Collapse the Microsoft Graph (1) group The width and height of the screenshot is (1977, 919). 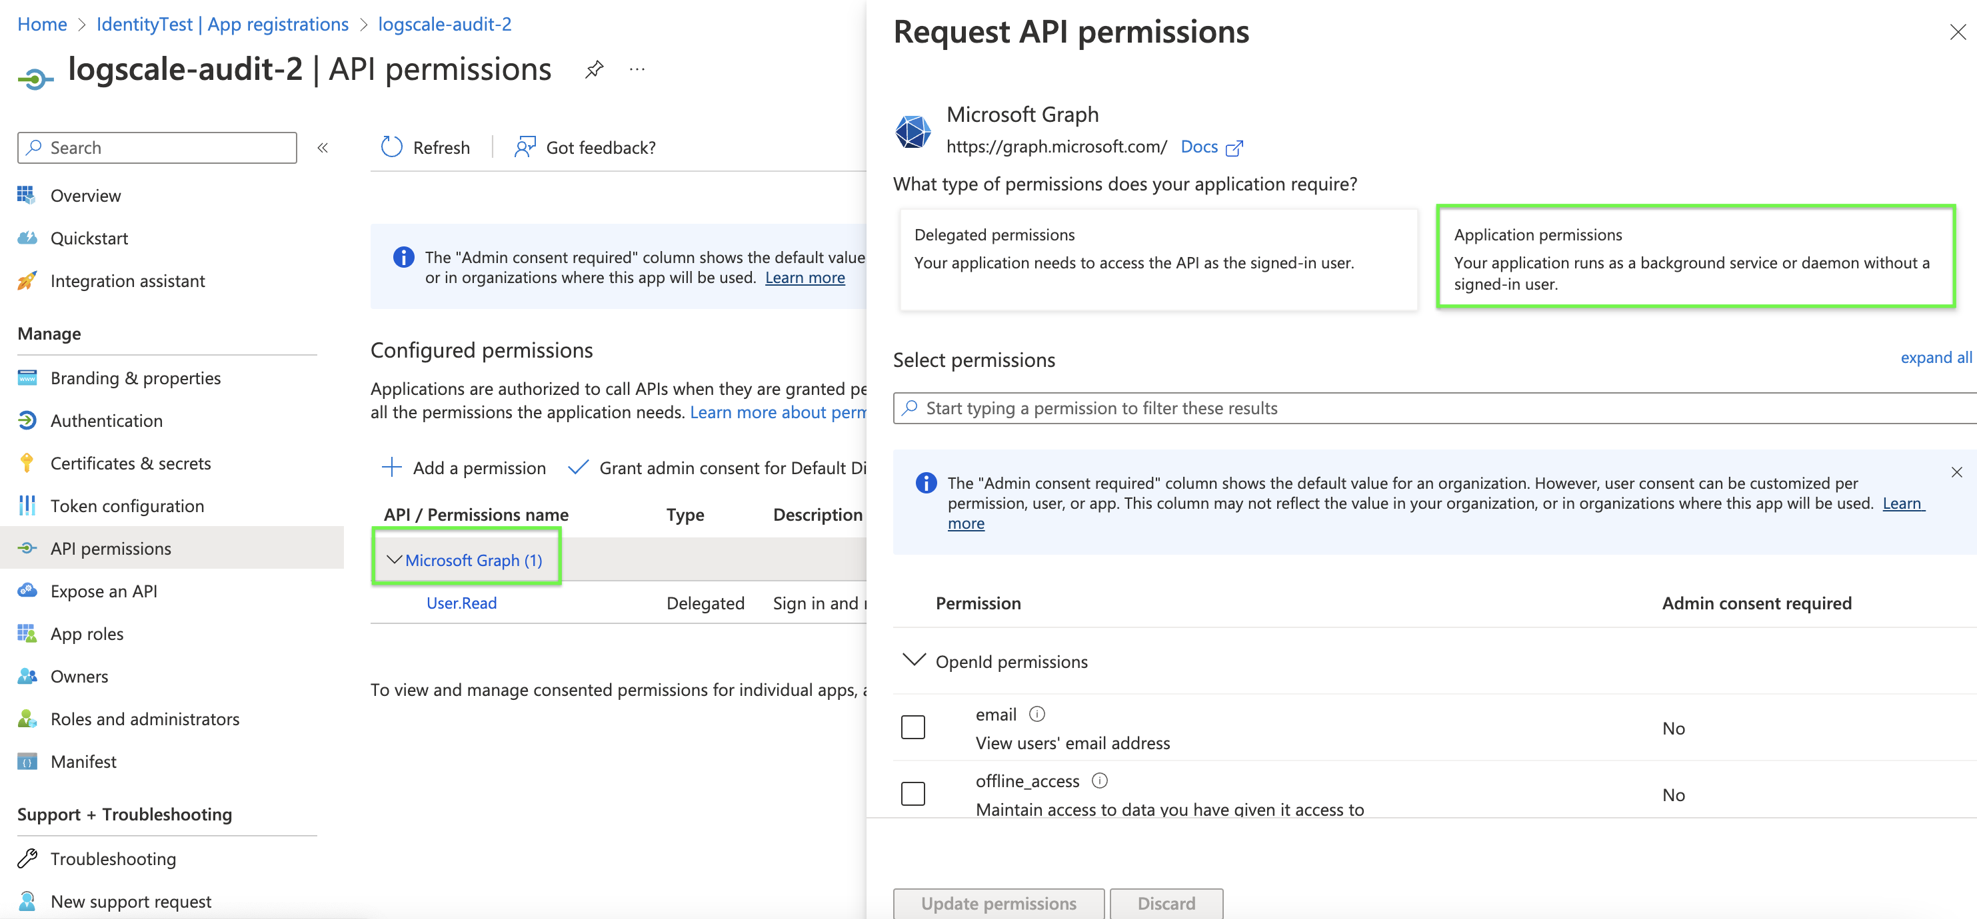pyautogui.click(x=395, y=560)
